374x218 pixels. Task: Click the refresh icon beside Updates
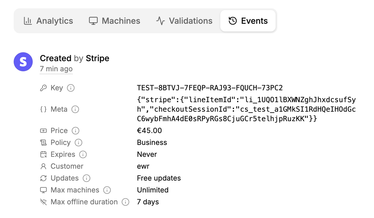point(43,178)
